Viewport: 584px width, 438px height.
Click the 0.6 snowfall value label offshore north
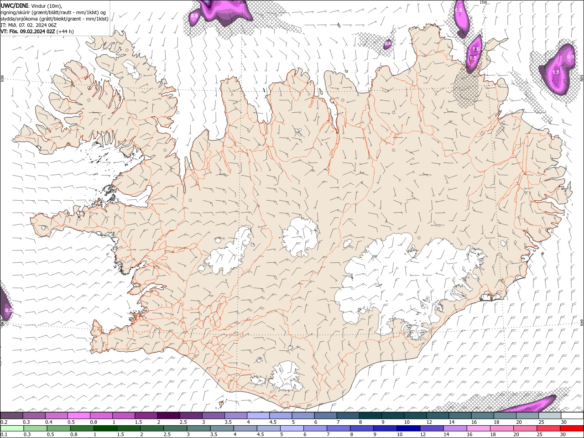click(388, 44)
